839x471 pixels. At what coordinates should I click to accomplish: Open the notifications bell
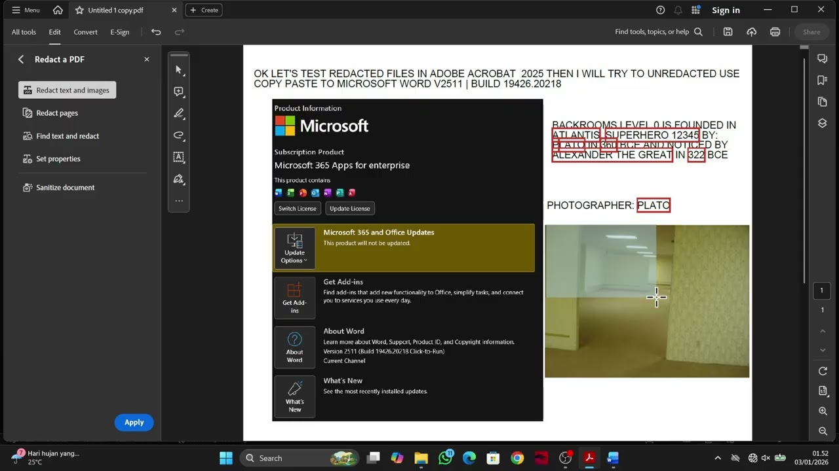(678, 10)
